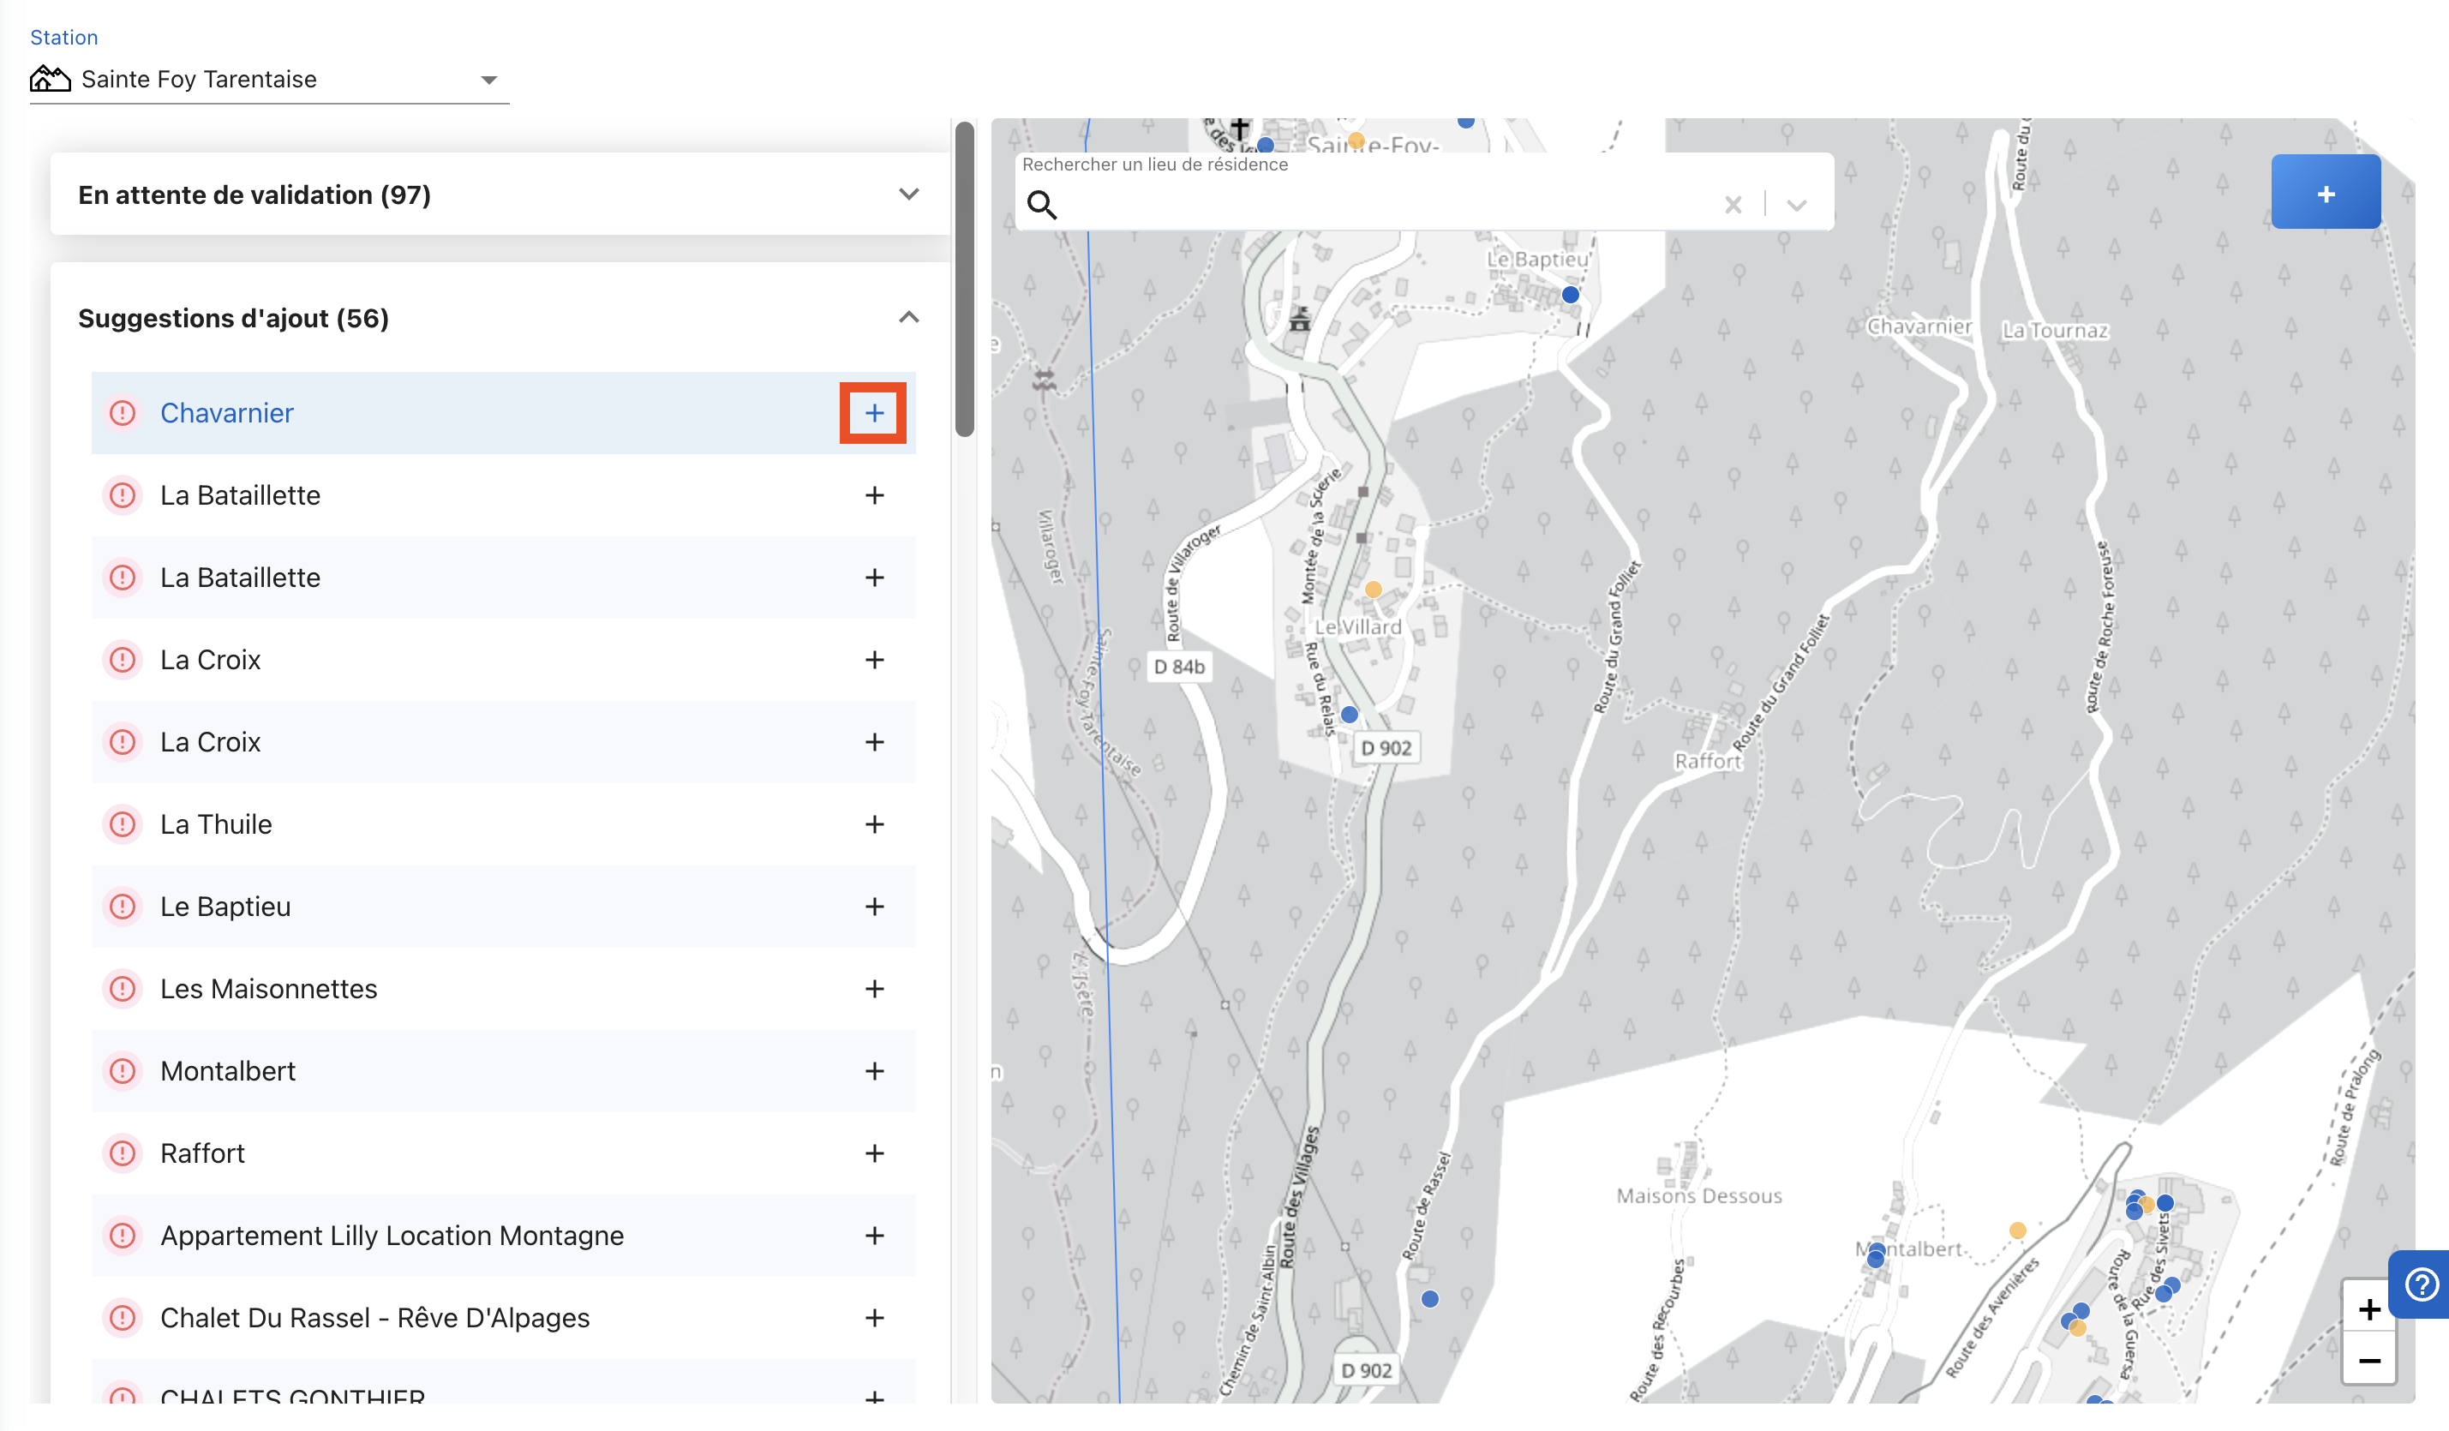Viewport: 2449px width, 1431px height.
Task: Select Les Maisonnettes in suggestions list
Action: pyautogui.click(x=269, y=989)
